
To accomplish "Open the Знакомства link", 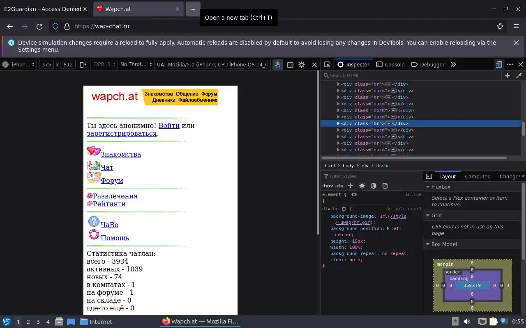I will 121,154.
